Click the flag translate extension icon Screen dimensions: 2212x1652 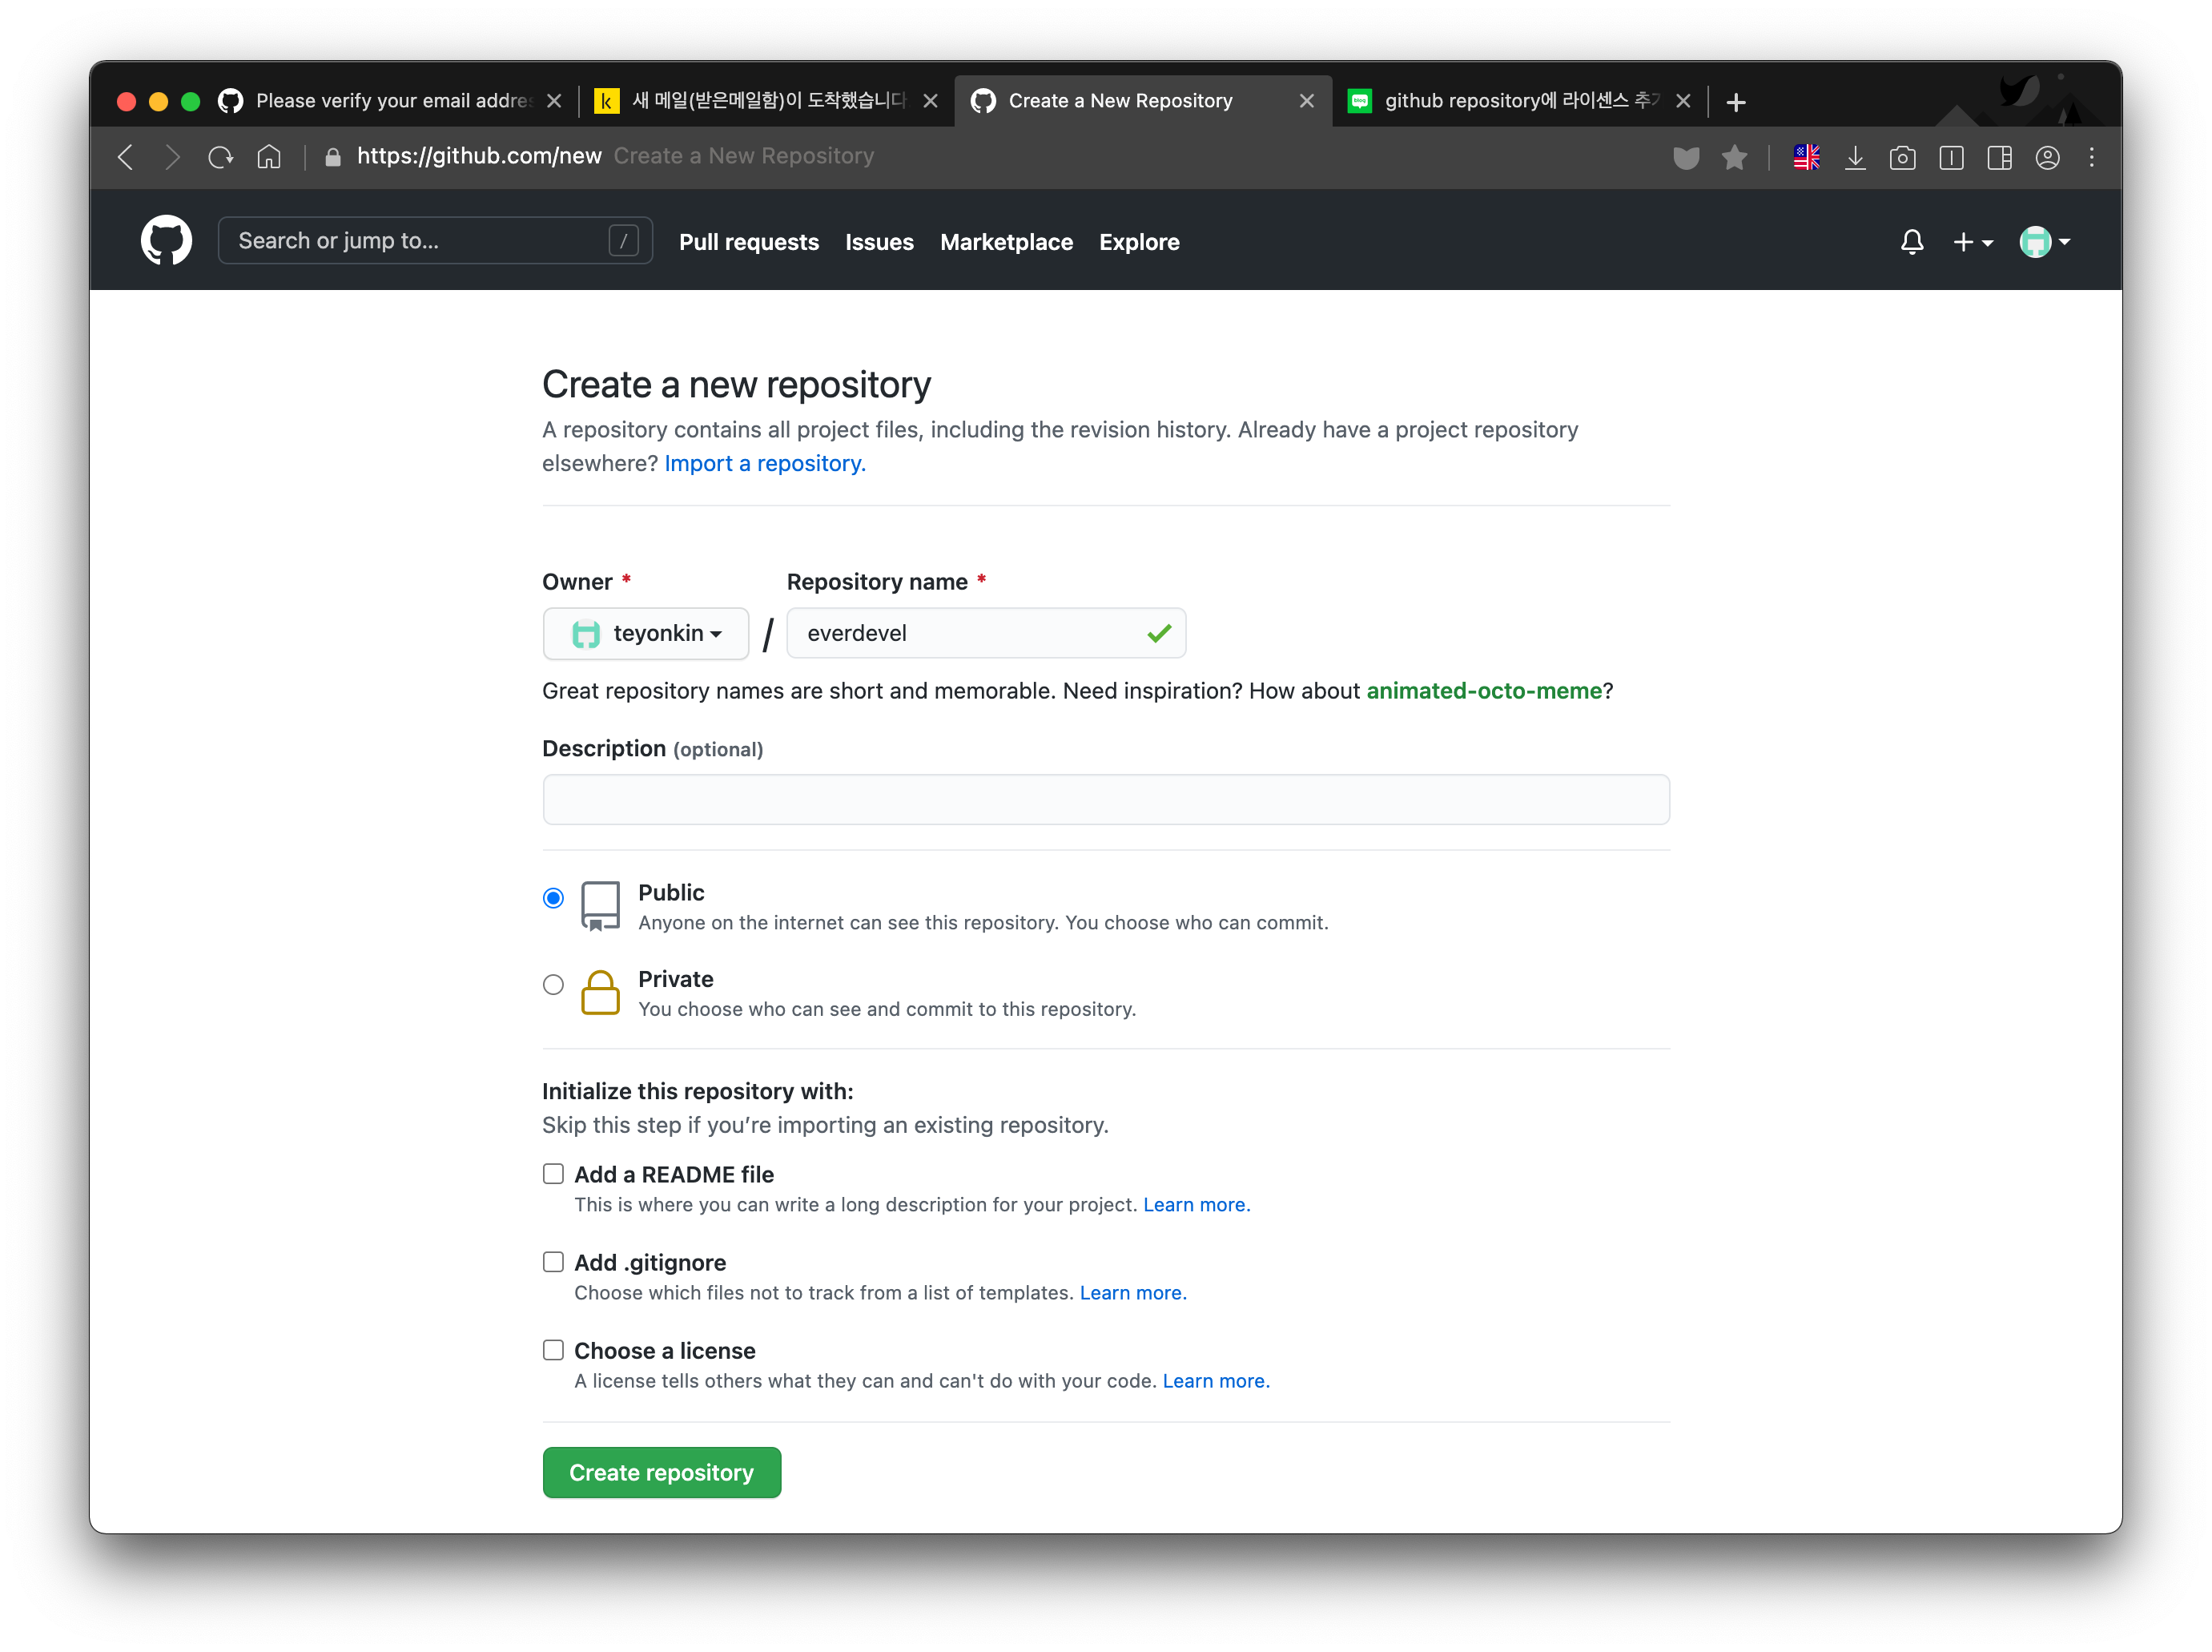click(x=1806, y=157)
